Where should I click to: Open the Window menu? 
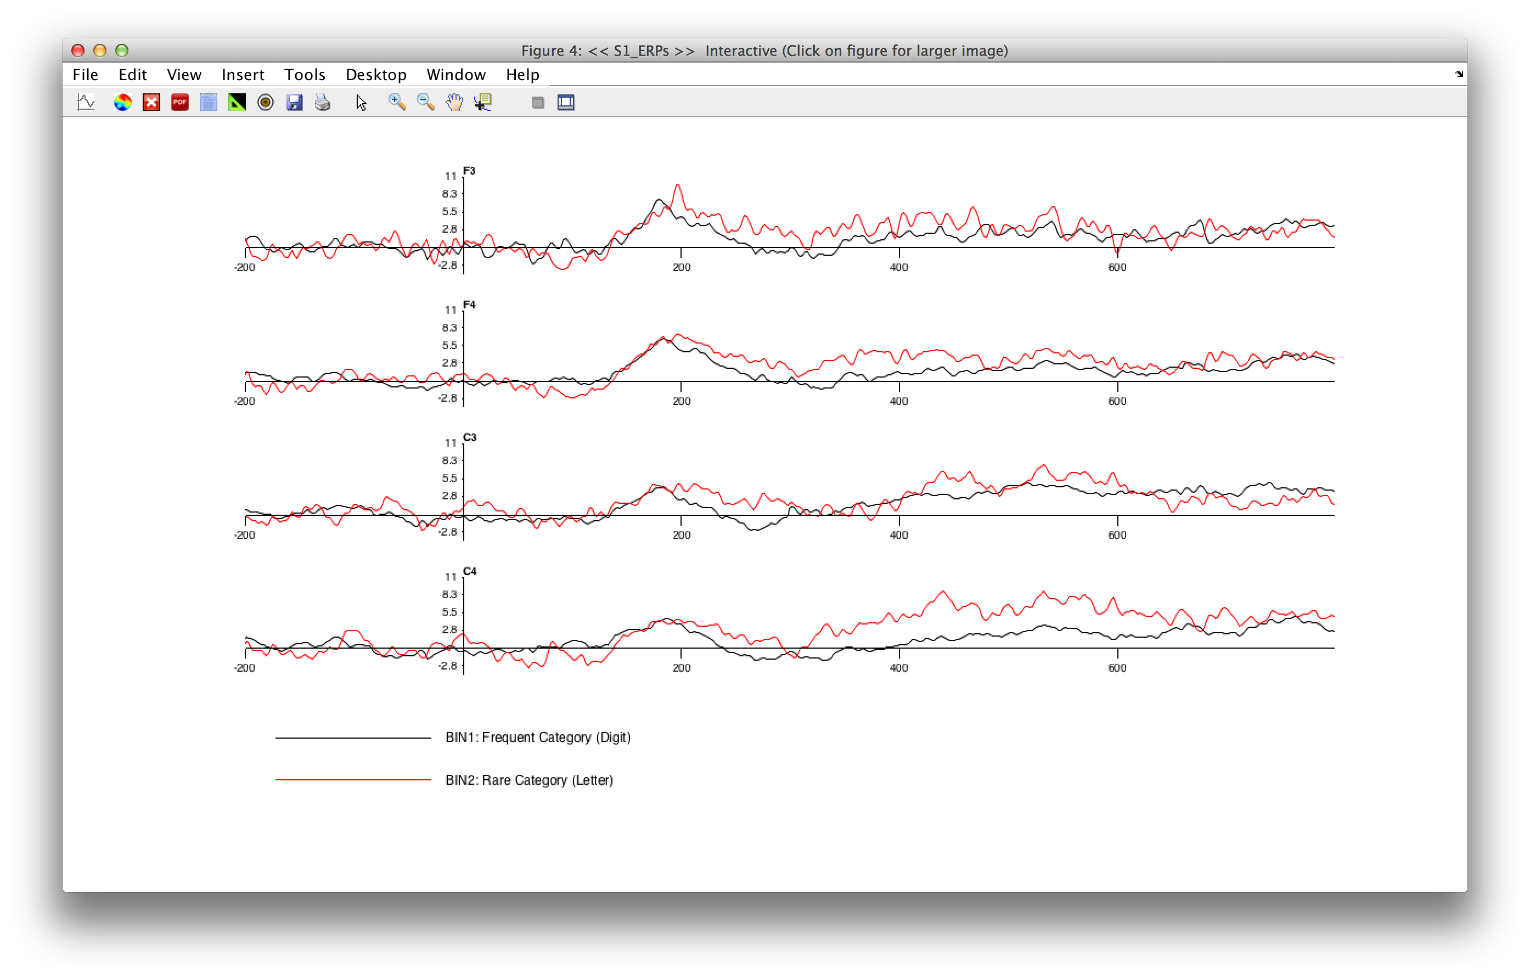[x=457, y=75]
